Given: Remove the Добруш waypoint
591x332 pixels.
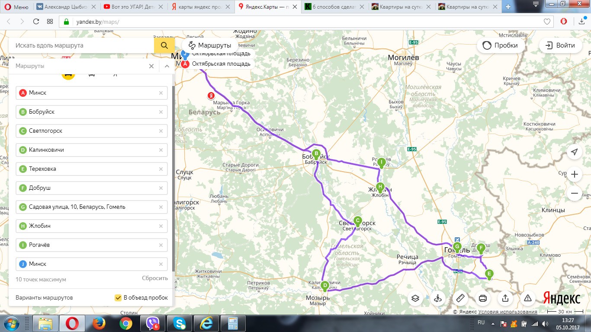Looking at the screenshot, I should click(x=161, y=188).
